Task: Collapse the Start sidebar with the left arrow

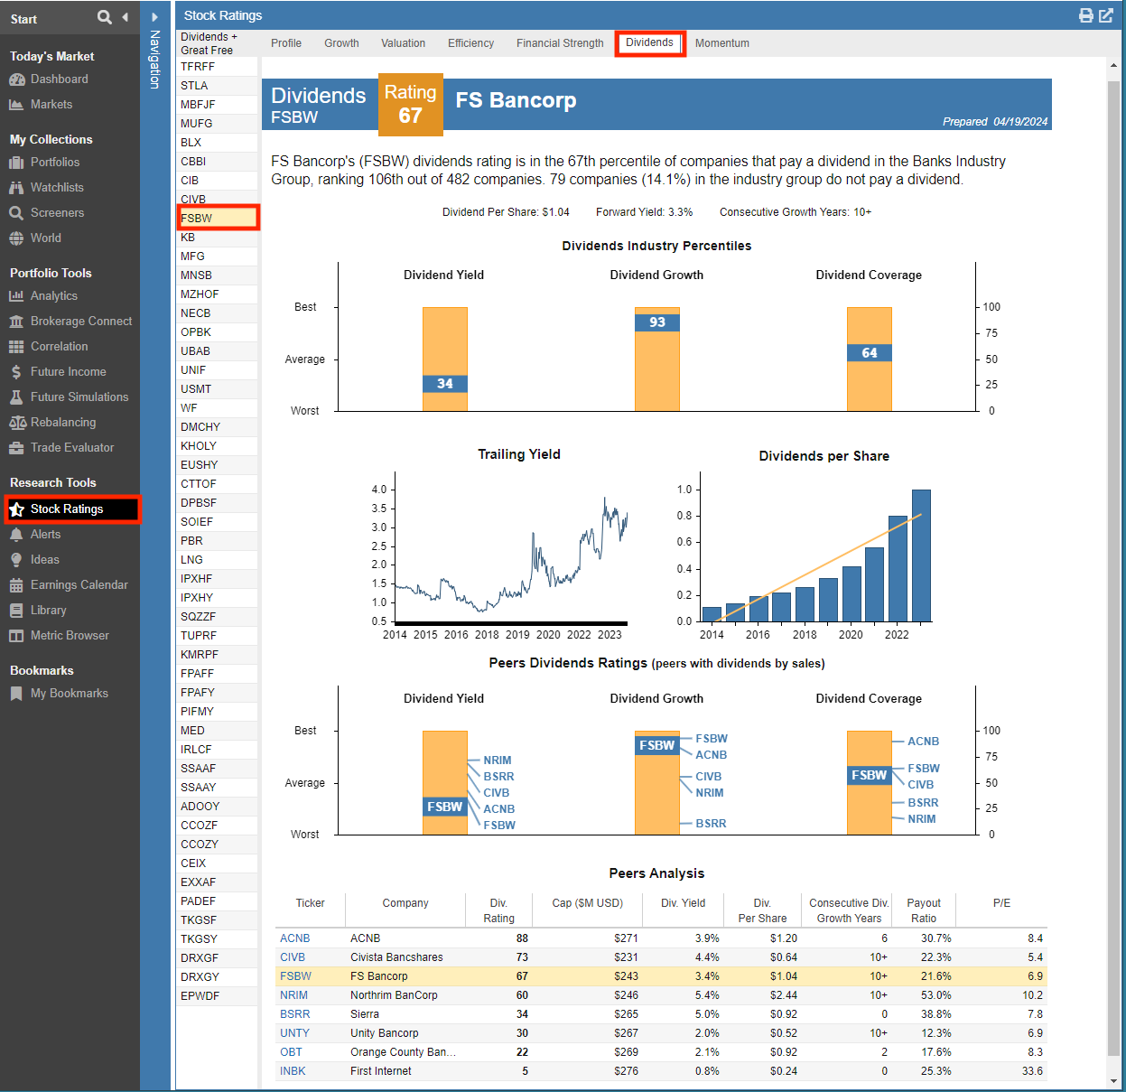Action: pos(125,17)
